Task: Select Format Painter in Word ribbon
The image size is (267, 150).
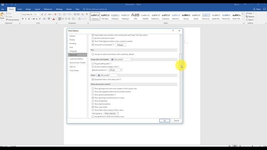Action: [13, 20]
